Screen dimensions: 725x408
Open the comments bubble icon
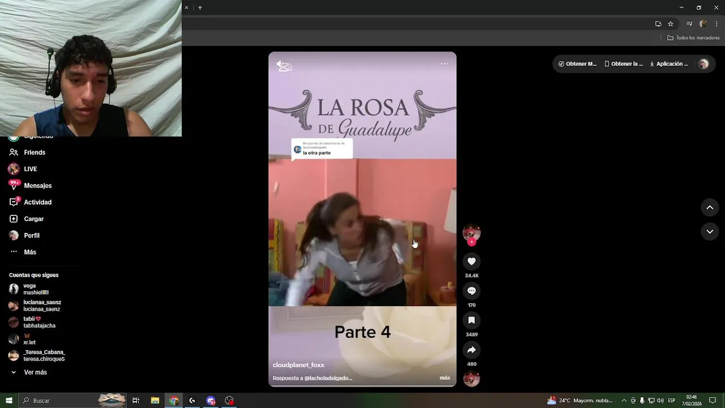[x=471, y=291]
